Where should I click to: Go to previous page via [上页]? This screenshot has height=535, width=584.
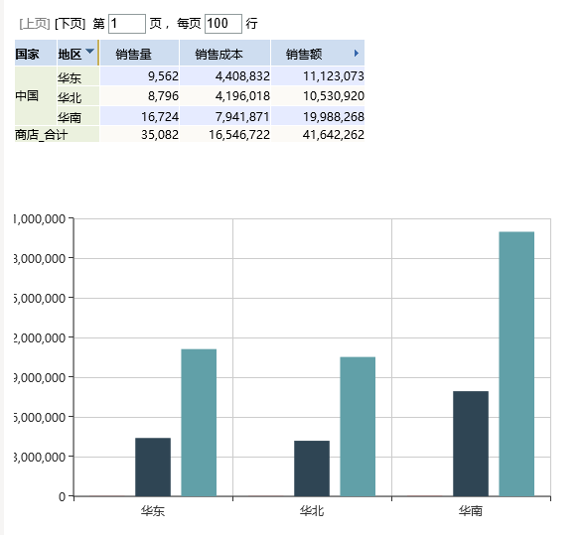point(35,24)
